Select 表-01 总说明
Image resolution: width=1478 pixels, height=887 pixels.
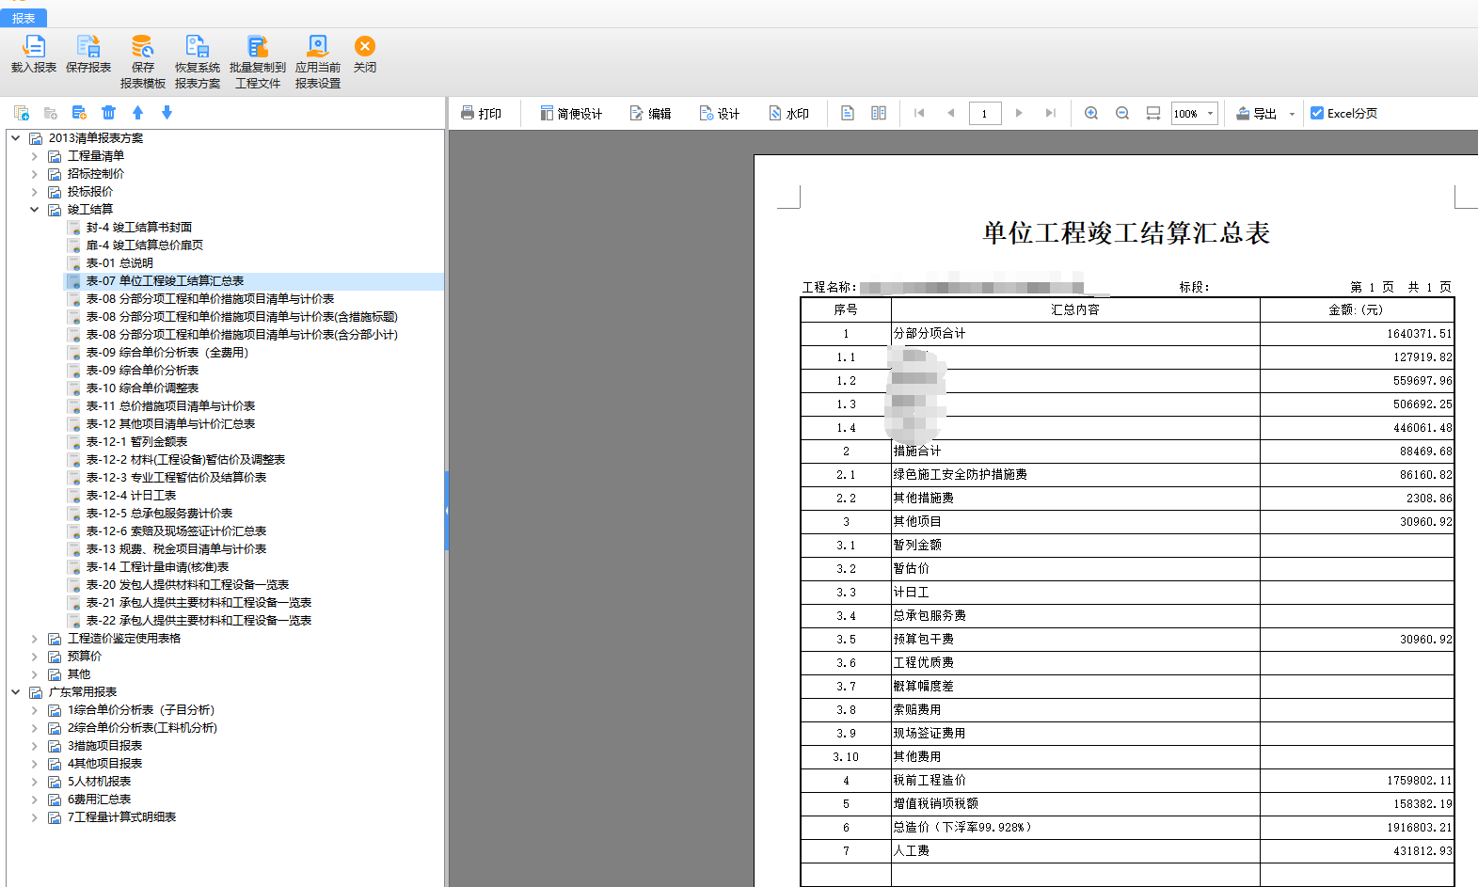click(119, 262)
